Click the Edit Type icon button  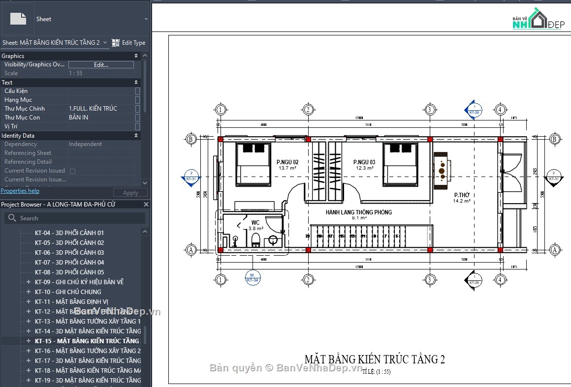tap(116, 43)
